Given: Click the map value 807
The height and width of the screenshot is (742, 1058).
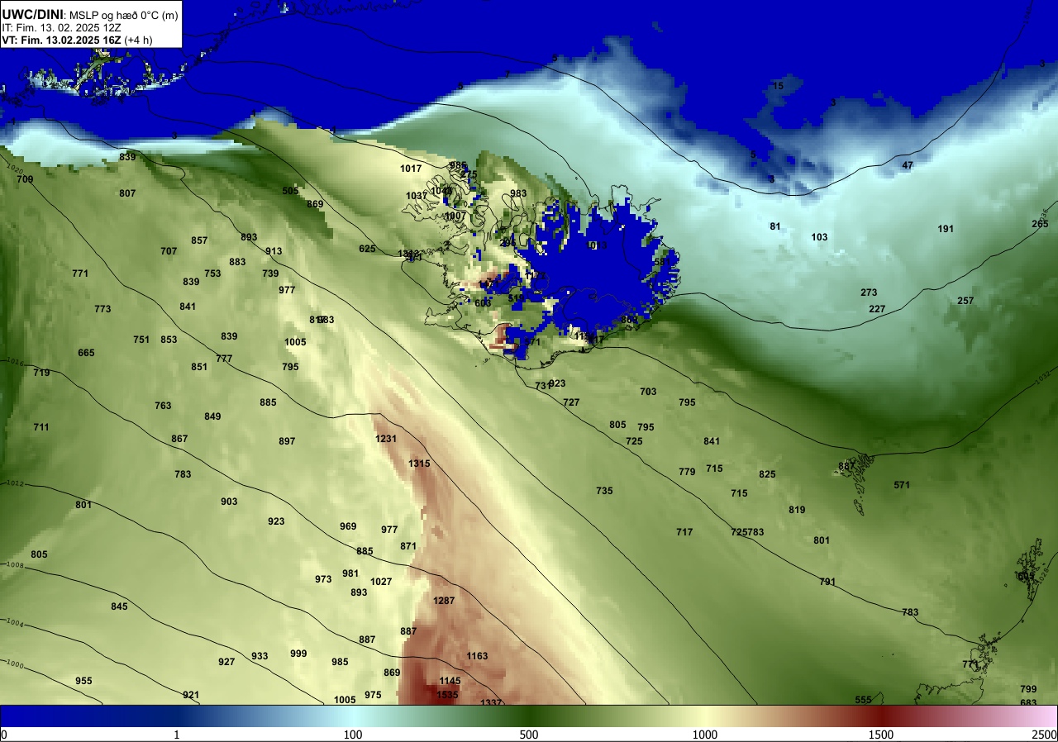Looking at the screenshot, I should tap(127, 193).
